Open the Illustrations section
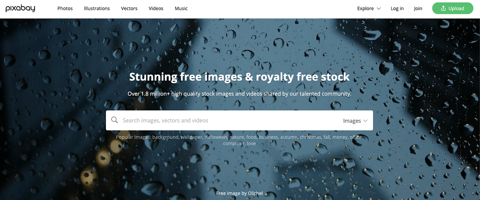This screenshot has width=480, height=200. tap(97, 9)
